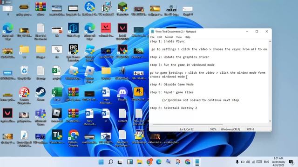Open the taskbar clock and date
Viewport: 298px width, 167px height.
click(278, 162)
